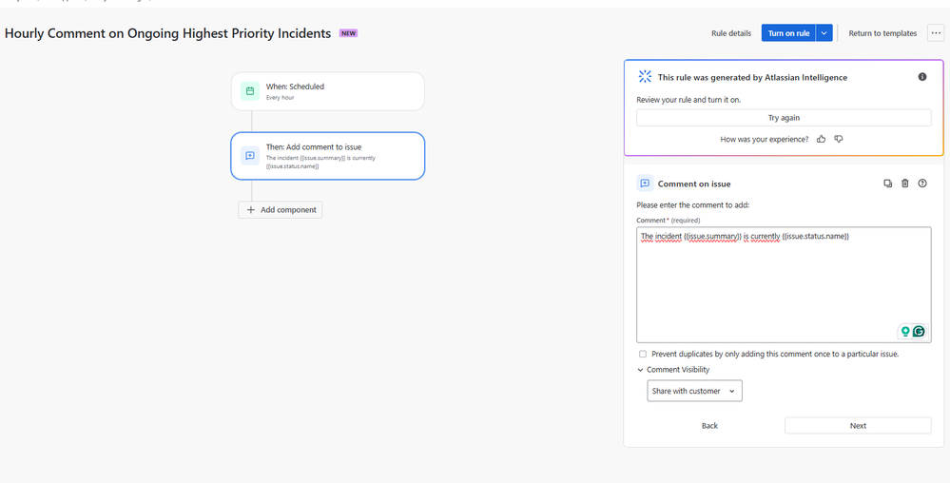Open help icon in Comment on issue
Viewport: 950px width, 483px height.
[x=922, y=183]
